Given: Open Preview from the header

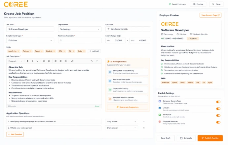Looking at the screenshot, I should click(198, 4).
